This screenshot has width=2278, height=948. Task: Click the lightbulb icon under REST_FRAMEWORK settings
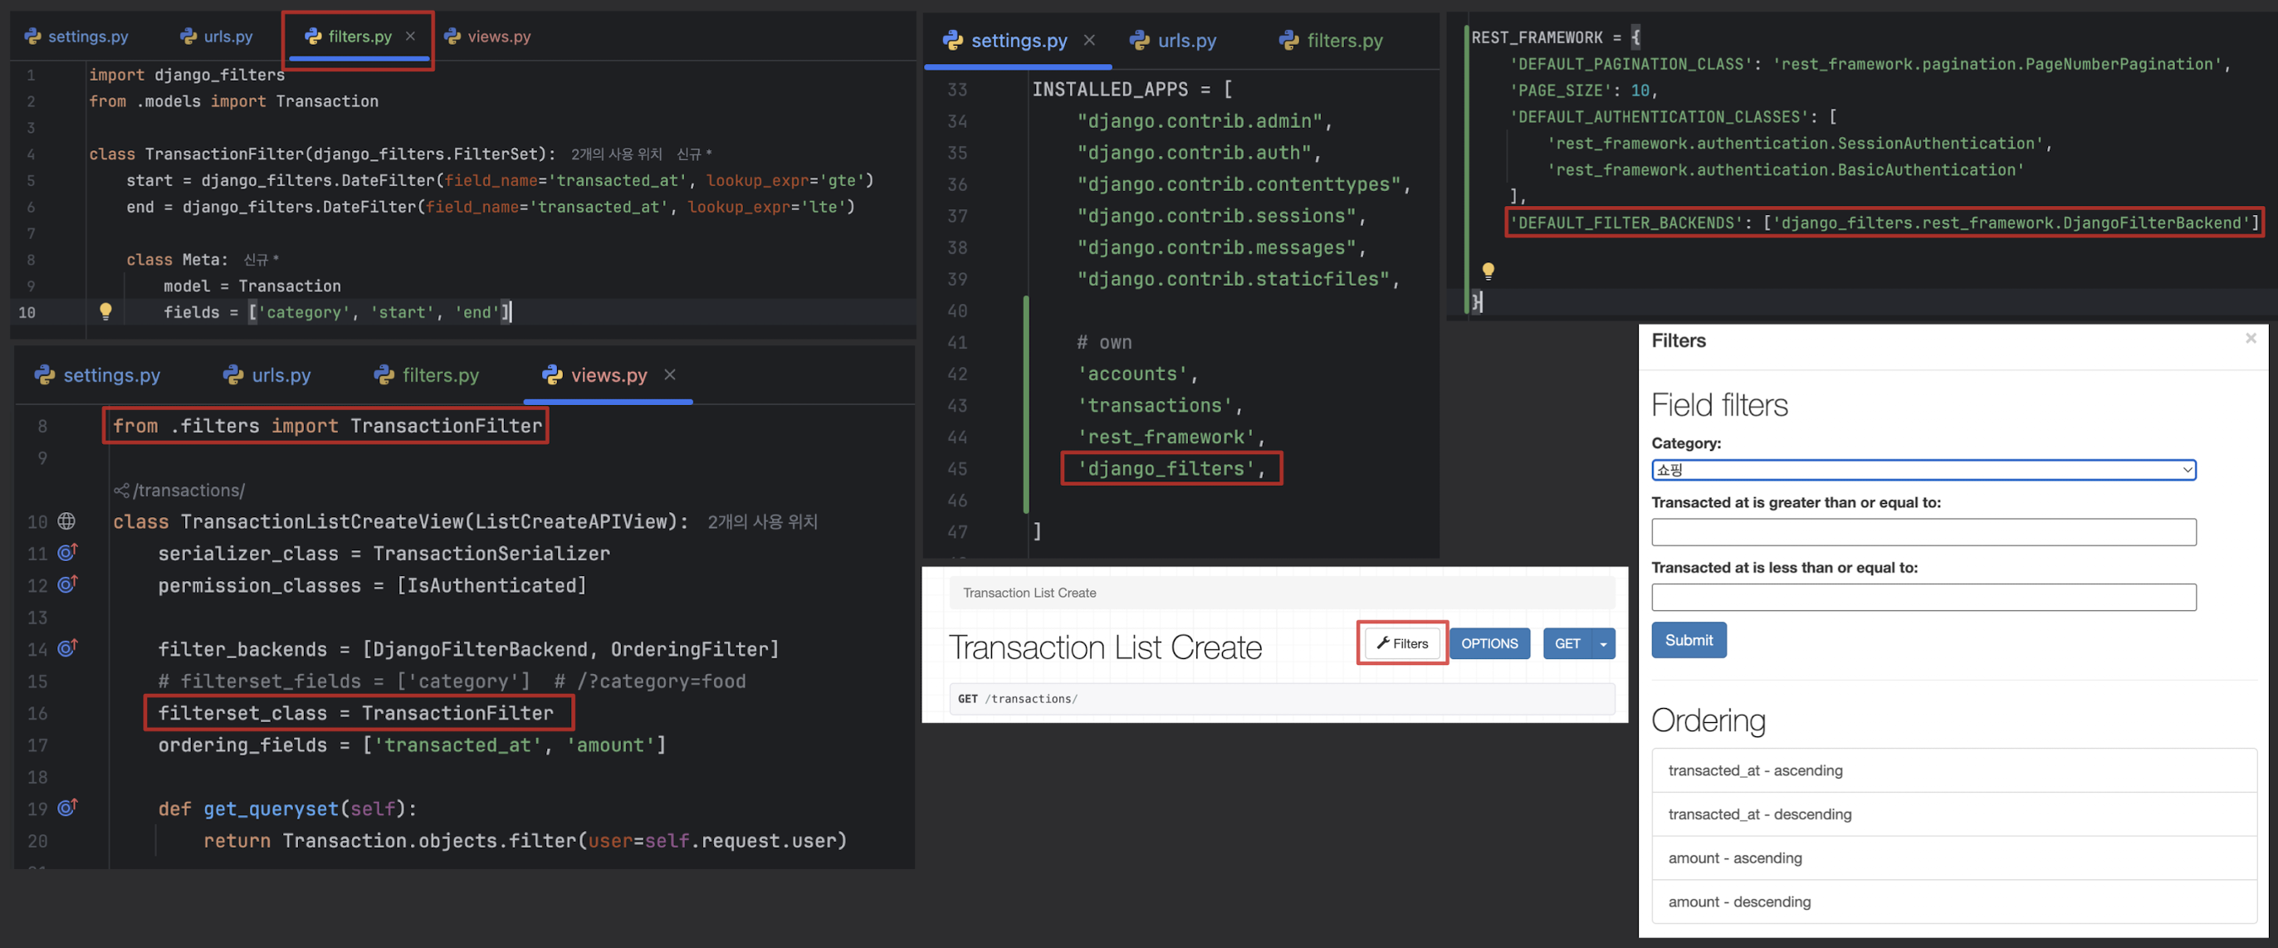1488,271
